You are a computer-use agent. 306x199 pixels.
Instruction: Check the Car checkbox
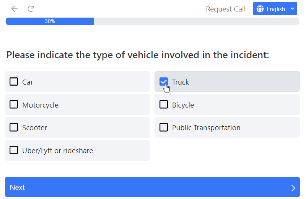pyautogui.click(x=14, y=82)
